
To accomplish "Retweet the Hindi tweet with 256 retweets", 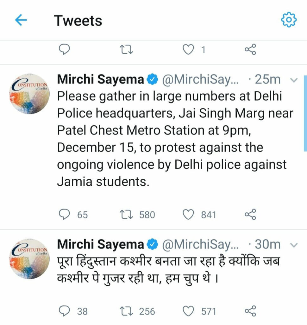I will pos(126,311).
